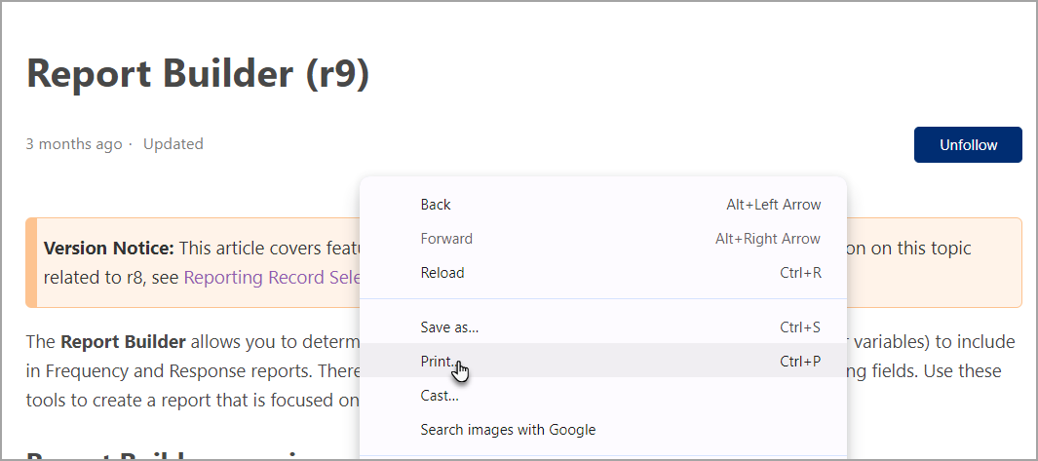Click the Ctrl+P shortcut label
The width and height of the screenshot is (1038, 461).
[x=800, y=361]
